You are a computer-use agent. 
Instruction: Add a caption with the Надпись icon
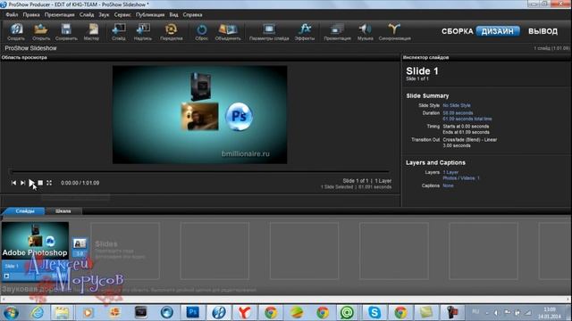point(143,32)
